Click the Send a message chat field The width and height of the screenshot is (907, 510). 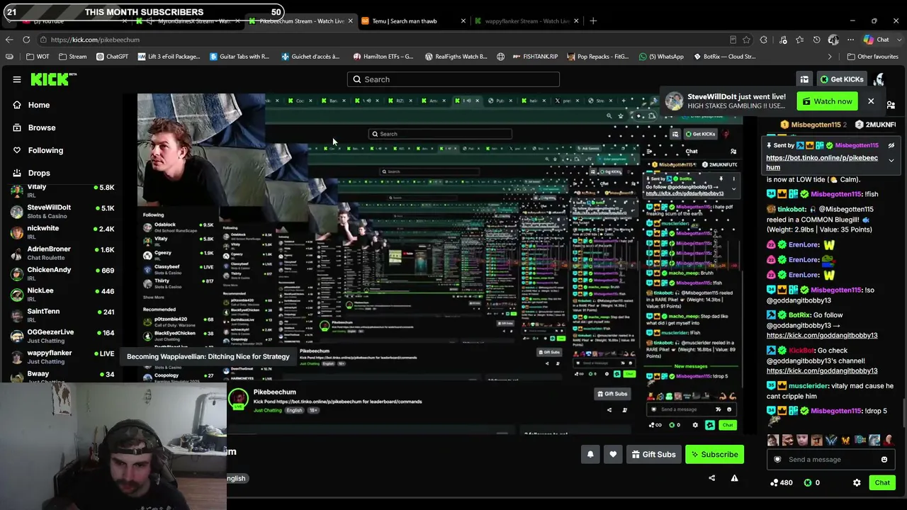(x=829, y=460)
